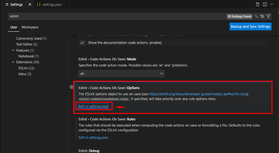Click the Split Editor Right icon
Screen dimensions: 279x153
(x=265, y=5)
